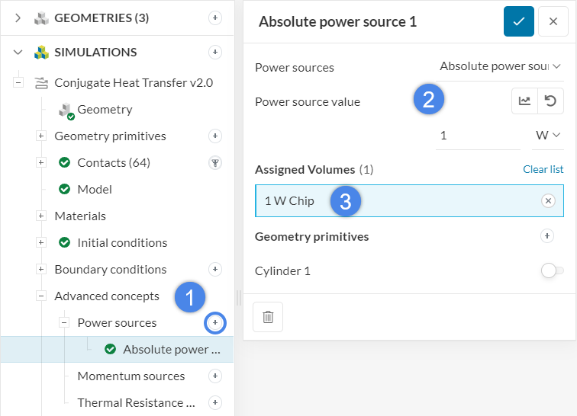
Task: Collapse the Advanced concepts node
Action: pos(41,296)
